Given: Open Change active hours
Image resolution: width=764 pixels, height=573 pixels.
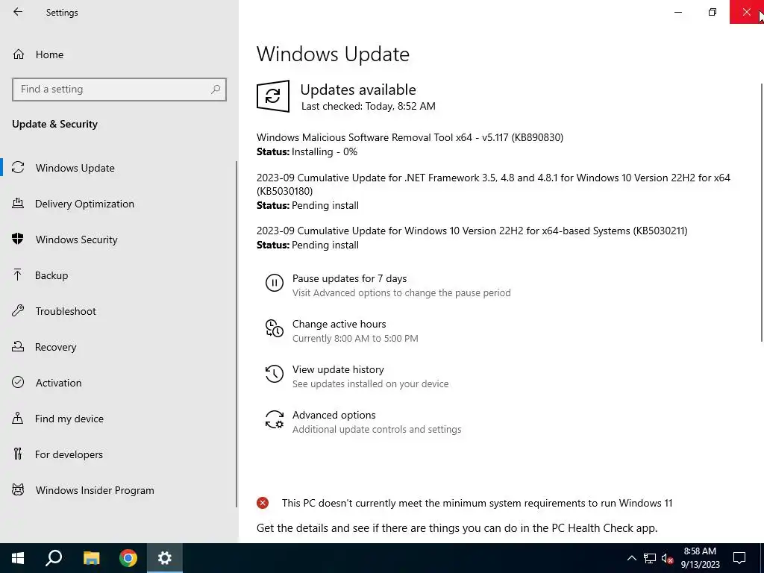Looking at the screenshot, I should coord(339,324).
